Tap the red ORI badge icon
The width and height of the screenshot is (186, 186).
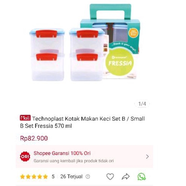point(25,157)
